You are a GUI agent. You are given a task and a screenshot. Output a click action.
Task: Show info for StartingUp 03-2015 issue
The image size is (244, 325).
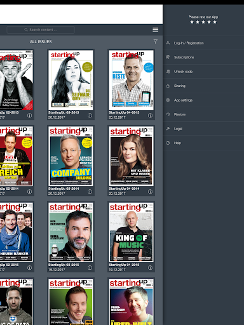[x=90, y=268]
